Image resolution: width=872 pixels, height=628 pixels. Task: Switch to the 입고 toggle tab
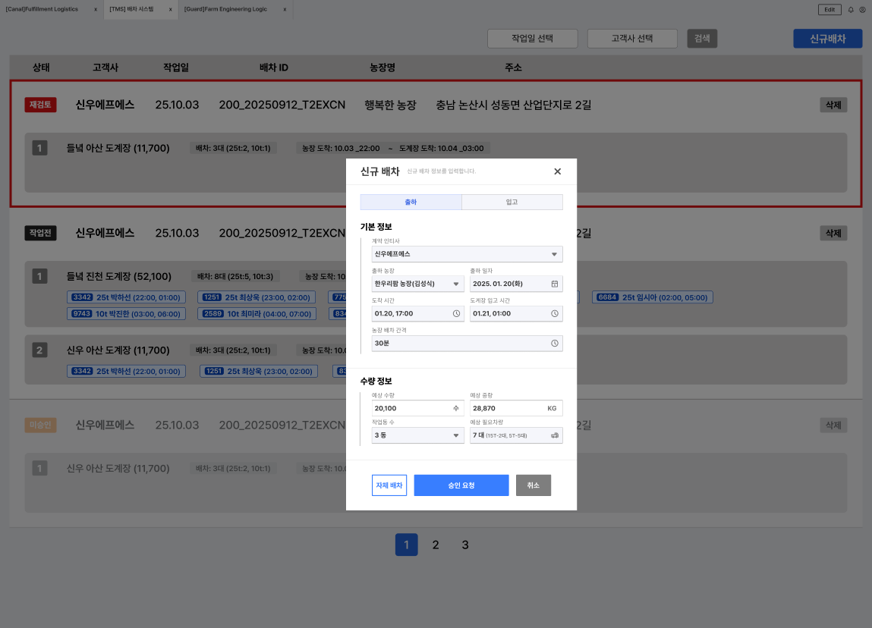click(x=512, y=202)
